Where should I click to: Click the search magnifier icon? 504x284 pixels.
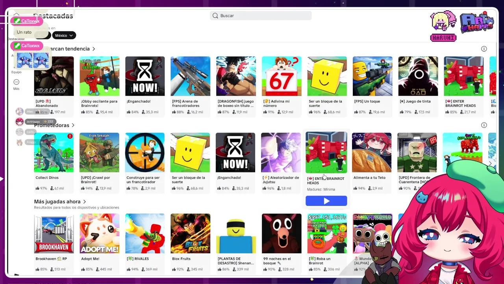coord(215,16)
